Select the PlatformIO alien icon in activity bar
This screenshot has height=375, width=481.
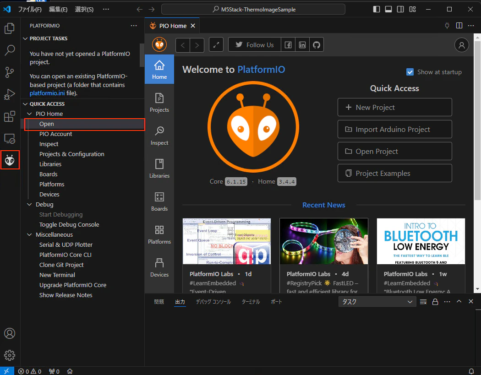click(x=10, y=160)
